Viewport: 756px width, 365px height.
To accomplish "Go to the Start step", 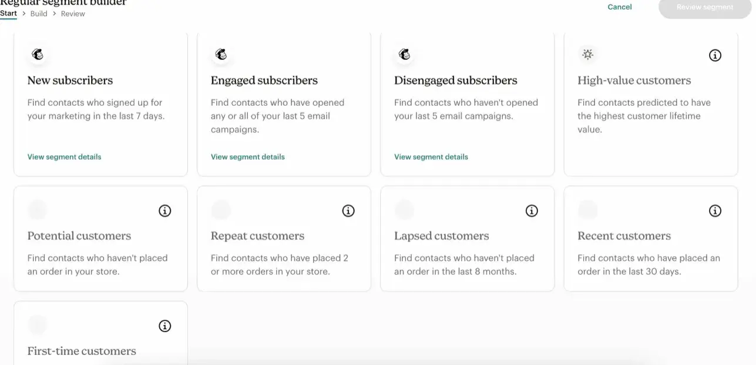I will coord(8,14).
